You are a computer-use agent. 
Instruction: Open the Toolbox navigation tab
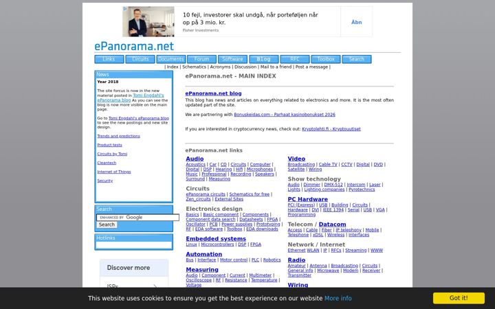pos(325,59)
